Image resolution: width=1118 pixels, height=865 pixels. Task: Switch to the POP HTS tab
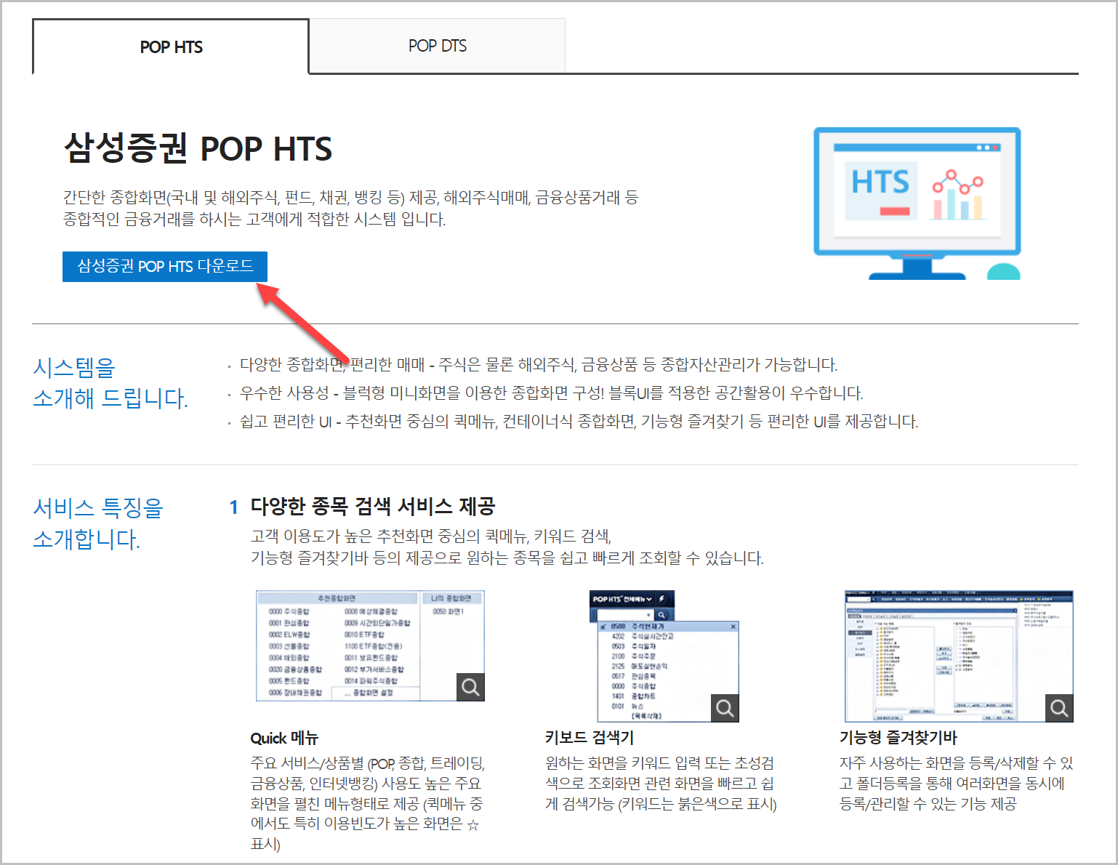click(x=171, y=47)
